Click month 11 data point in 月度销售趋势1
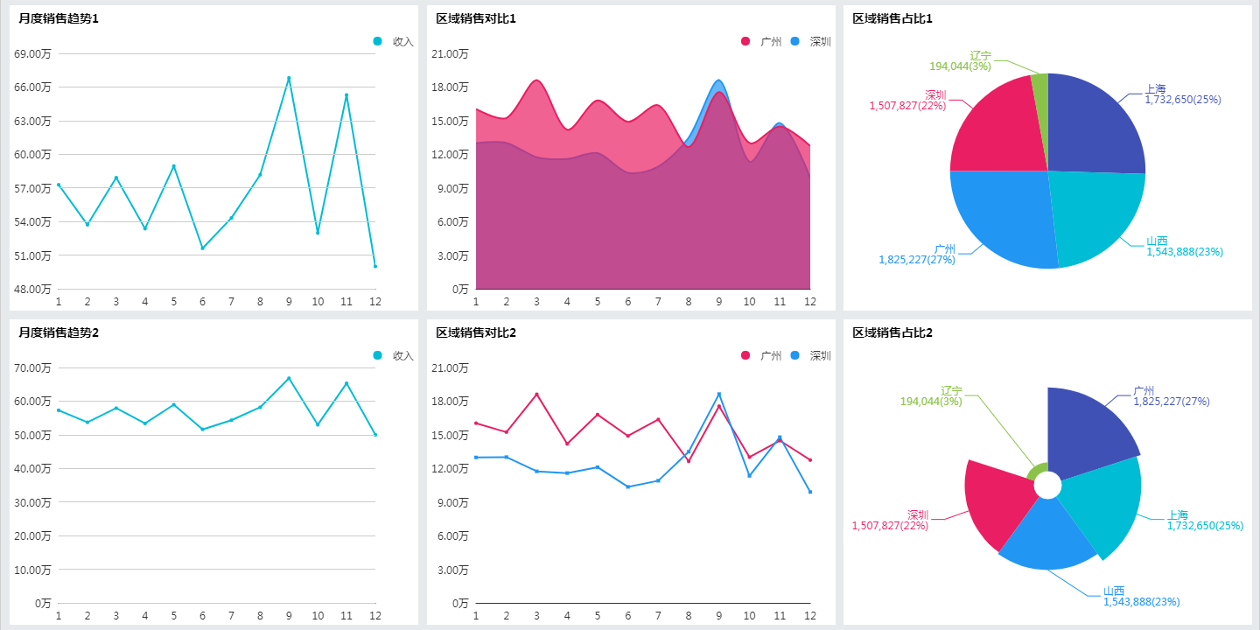Image resolution: width=1260 pixels, height=630 pixels. (346, 94)
